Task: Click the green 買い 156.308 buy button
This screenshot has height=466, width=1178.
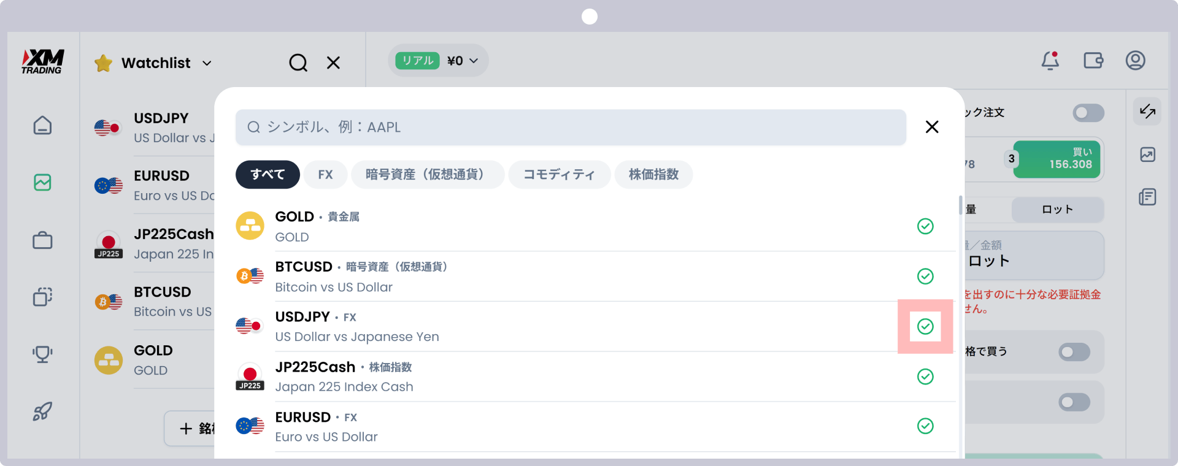Action: point(1057,159)
